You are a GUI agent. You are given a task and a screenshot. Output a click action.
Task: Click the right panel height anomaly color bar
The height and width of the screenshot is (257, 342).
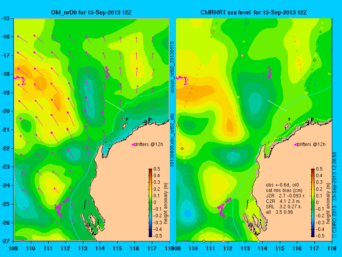coord(313,202)
